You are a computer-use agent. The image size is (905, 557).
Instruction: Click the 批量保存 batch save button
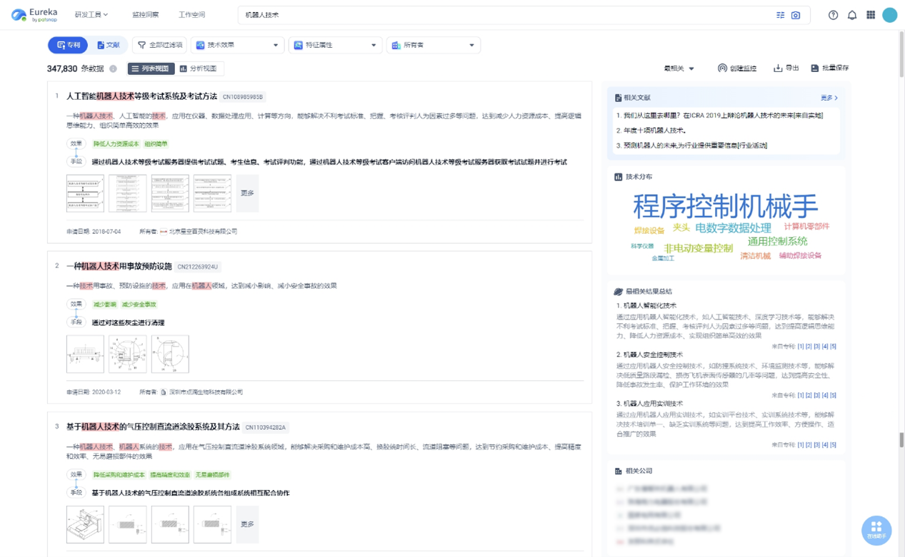click(829, 68)
